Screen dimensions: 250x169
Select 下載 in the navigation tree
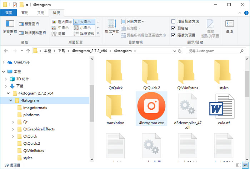coord(20,86)
